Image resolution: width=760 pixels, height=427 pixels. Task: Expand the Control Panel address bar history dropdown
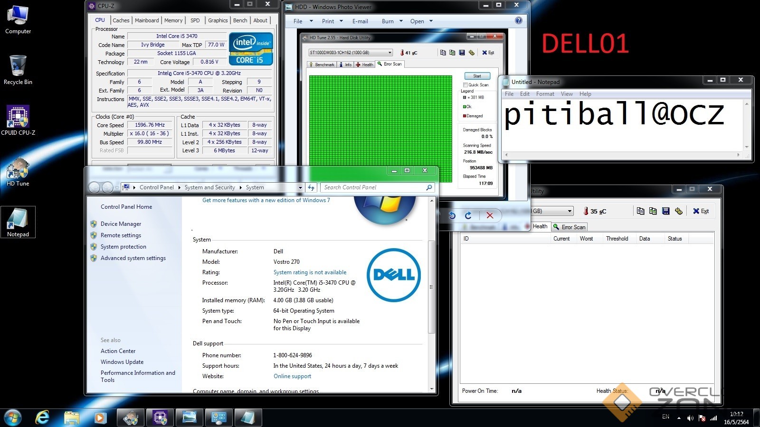300,187
